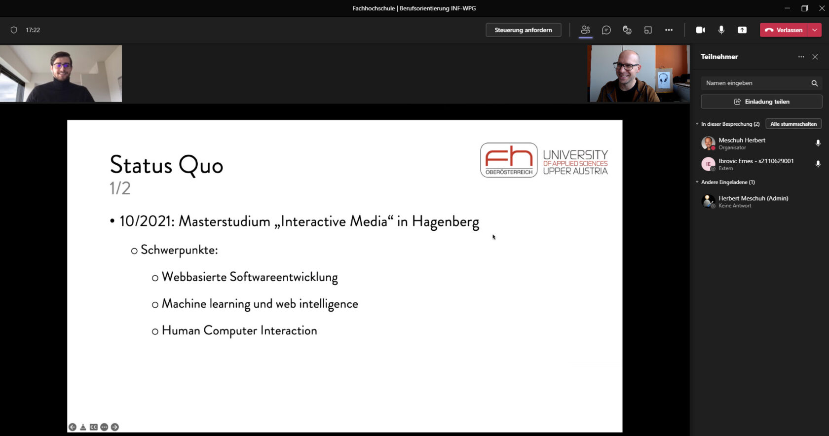Advance to the next slide arrow
Image resolution: width=829 pixels, height=436 pixels.
click(115, 427)
